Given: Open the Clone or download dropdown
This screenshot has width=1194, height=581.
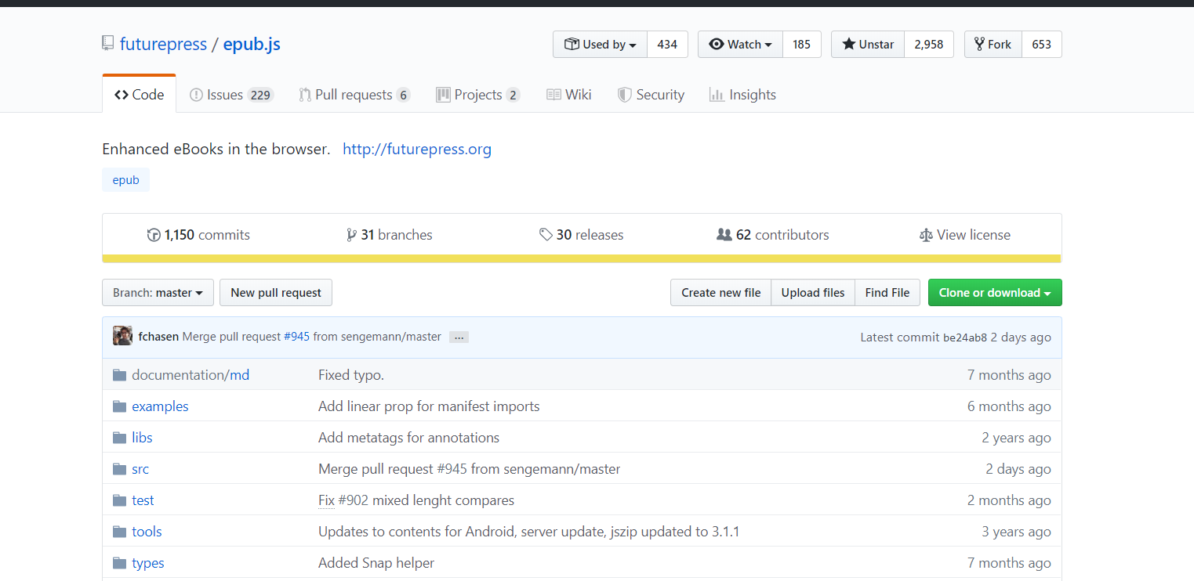Looking at the screenshot, I should 994,293.
